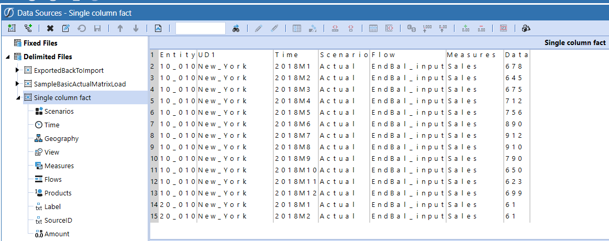Click the Flow column header cell

coord(408,55)
